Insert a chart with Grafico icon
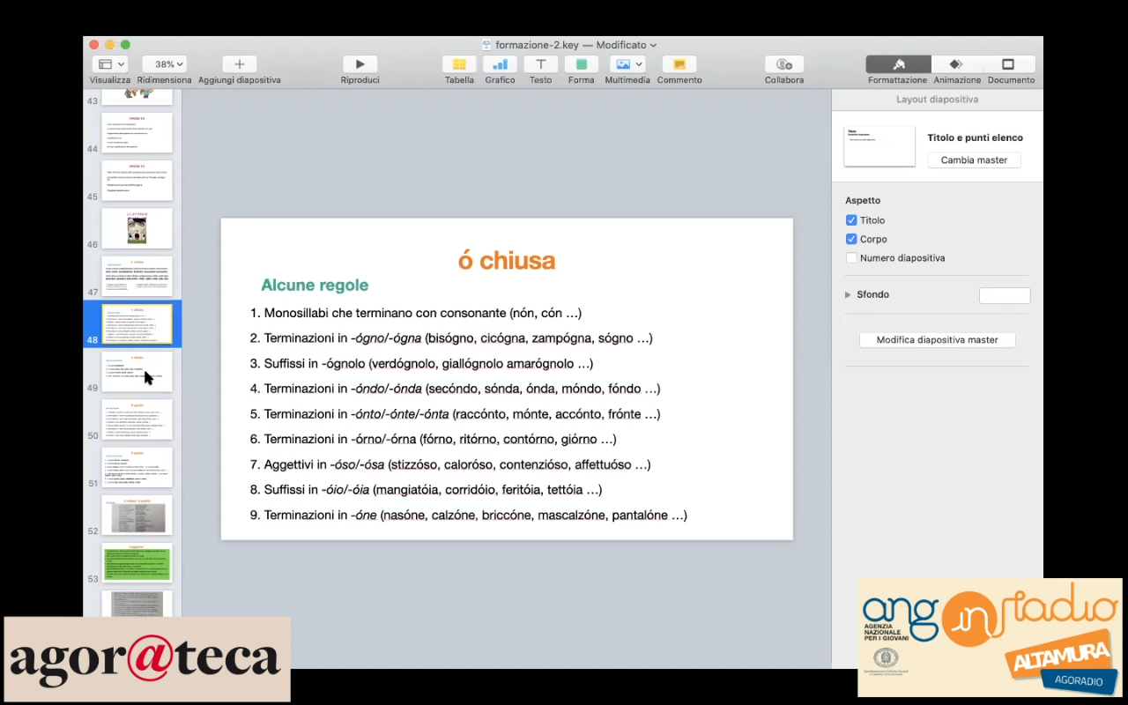Viewport: 1128px width, 705px height. [x=500, y=64]
